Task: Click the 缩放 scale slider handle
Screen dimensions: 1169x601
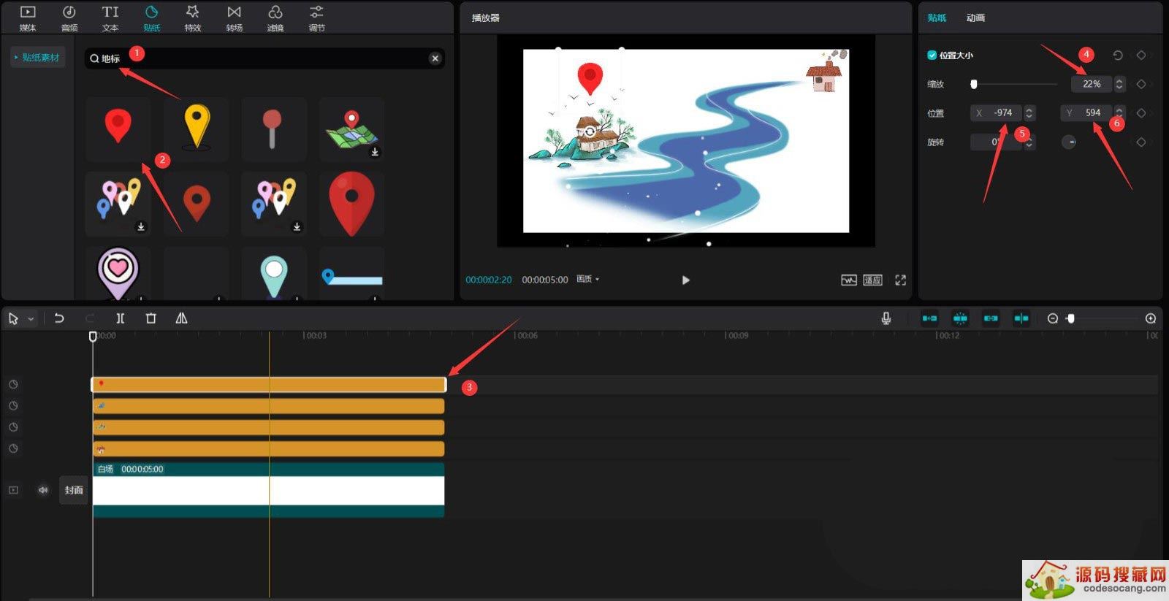Action: [x=973, y=84]
